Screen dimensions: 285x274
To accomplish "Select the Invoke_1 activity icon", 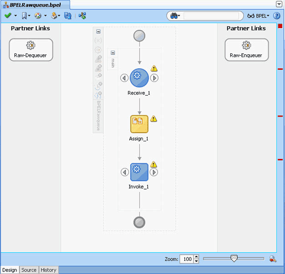I will (x=139, y=172).
